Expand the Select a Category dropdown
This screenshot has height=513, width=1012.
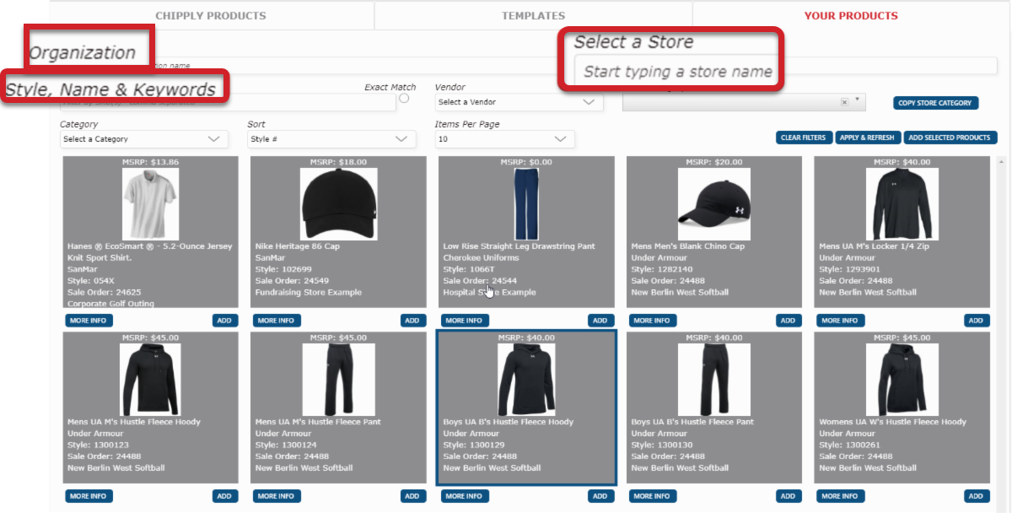pyautogui.click(x=143, y=139)
